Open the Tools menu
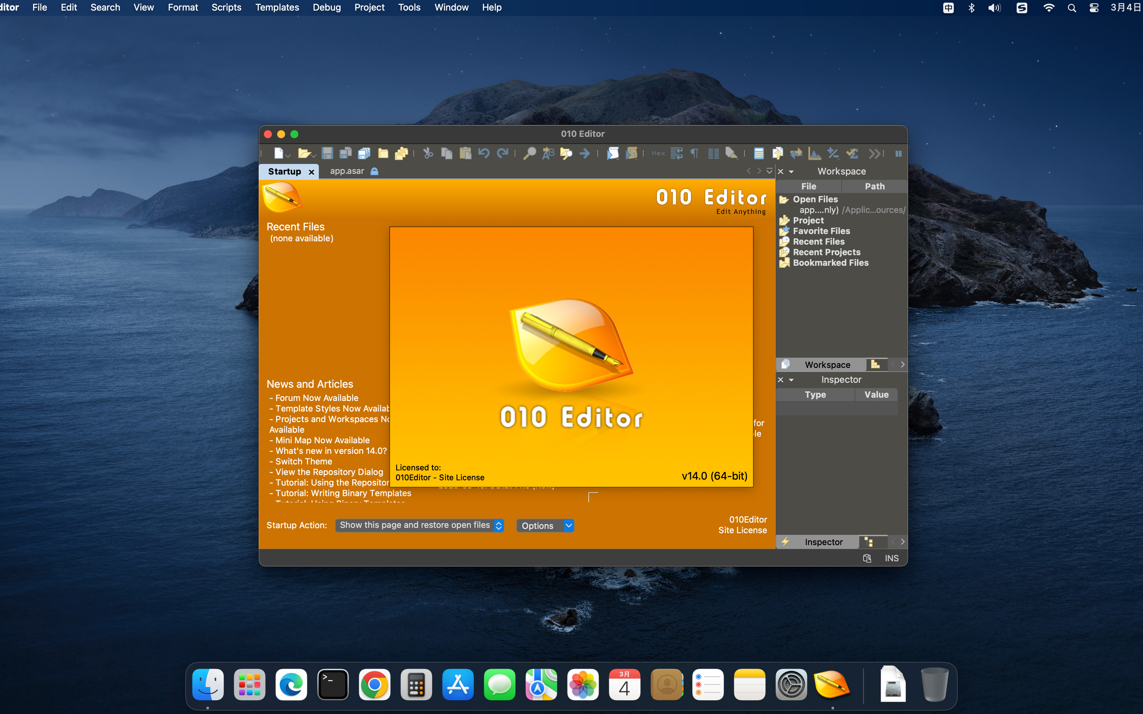The height and width of the screenshot is (714, 1143). [409, 8]
